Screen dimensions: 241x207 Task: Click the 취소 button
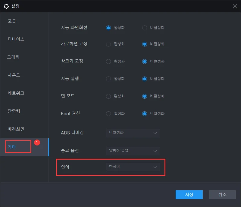click(x=222, y=195)
